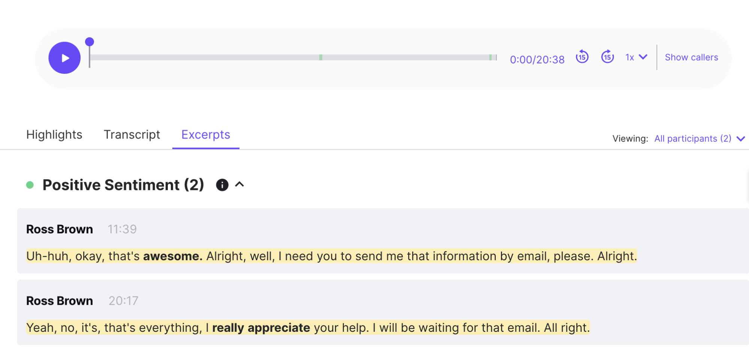
Task: Rewind the recording 15 seconds
Action: point(582,57)
